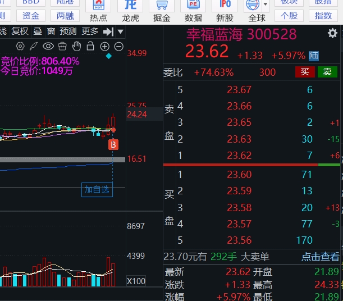Jump to latest bar with arrow icon
Image resolution: width=343 pixels, height=301 pixels.
108,31
